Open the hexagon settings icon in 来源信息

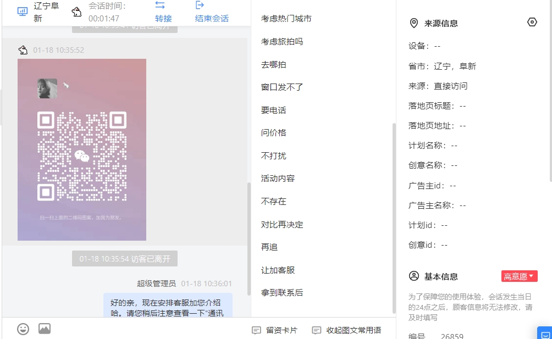pyautogui.click(x=532, y=22)
